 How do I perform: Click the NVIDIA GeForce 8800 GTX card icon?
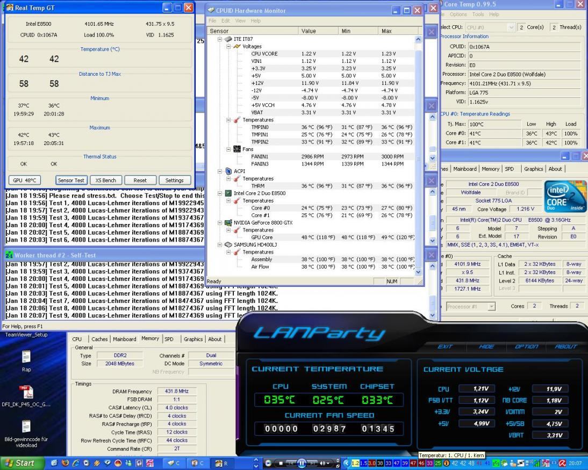tap(228, 222)
